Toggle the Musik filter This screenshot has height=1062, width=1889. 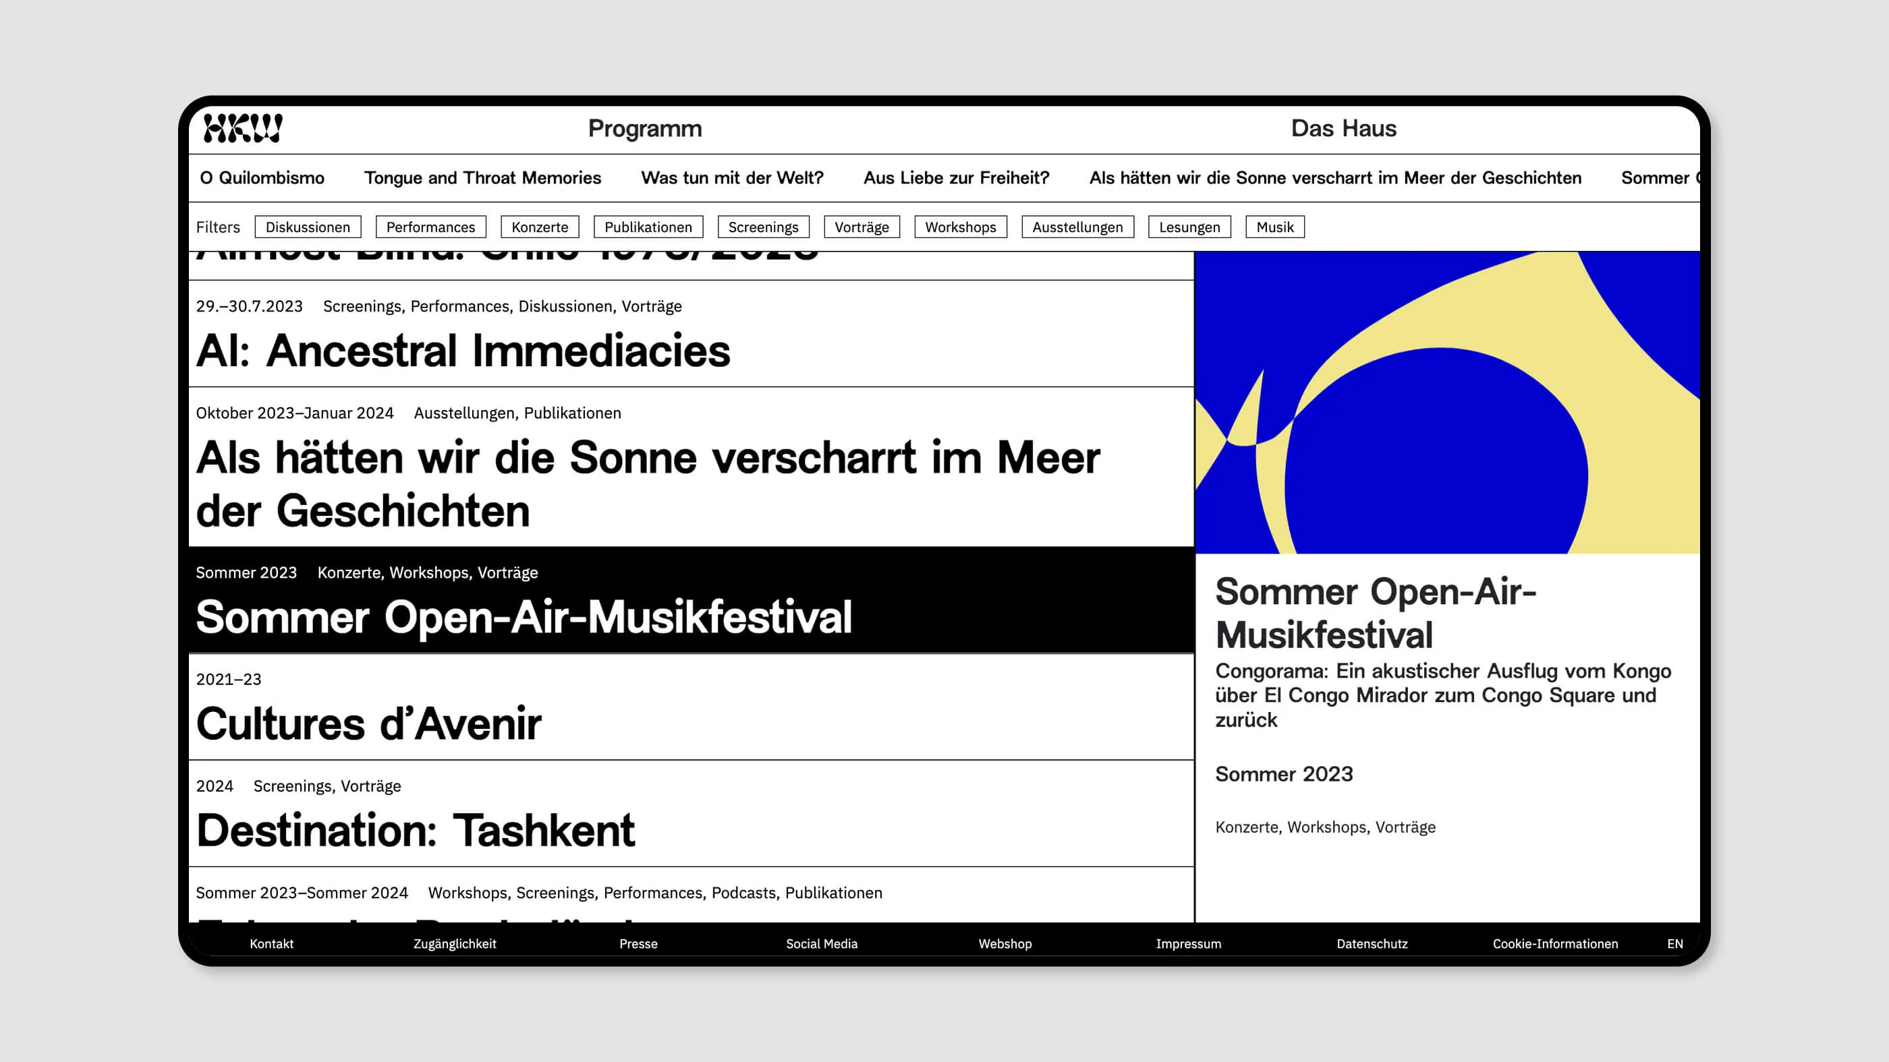tap(1275, 227)
